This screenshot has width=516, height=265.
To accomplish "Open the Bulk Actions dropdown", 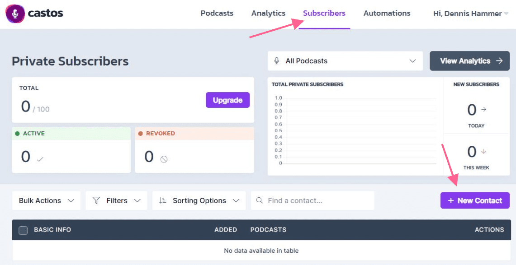I will pyautogui.click(x=47, y=200).
